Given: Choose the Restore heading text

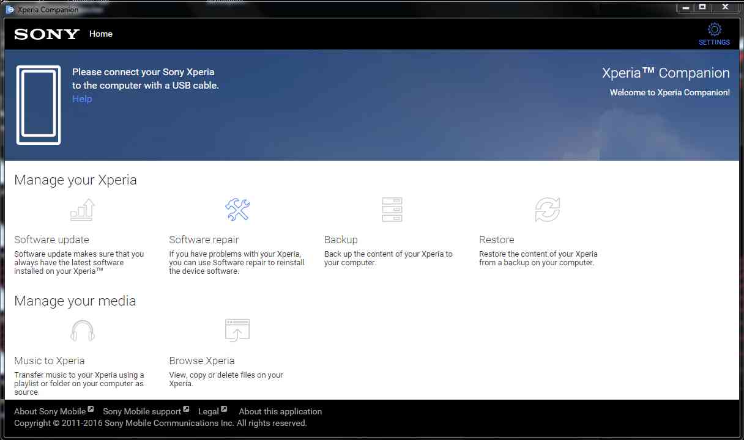Looking at the screenshot, I should (x=496, y=240).
